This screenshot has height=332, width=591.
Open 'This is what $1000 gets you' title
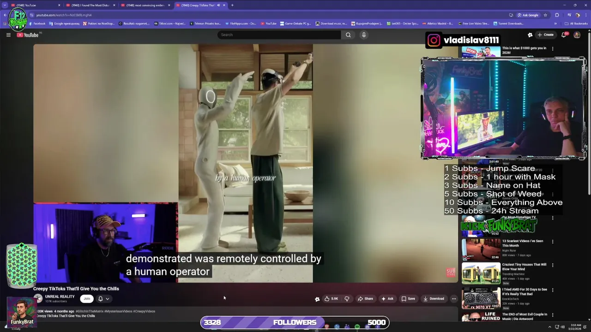tap(524, 50)
